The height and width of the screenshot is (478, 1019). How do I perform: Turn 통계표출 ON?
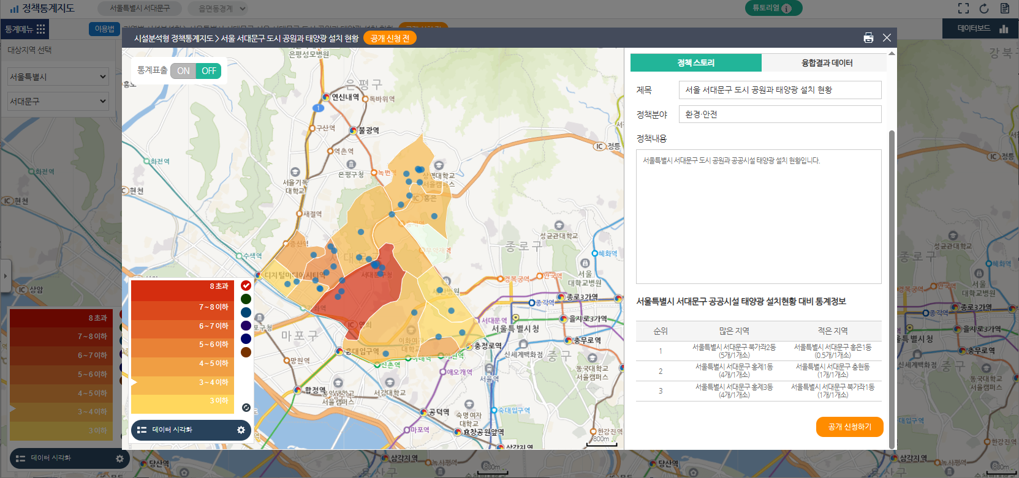[183, 71]
